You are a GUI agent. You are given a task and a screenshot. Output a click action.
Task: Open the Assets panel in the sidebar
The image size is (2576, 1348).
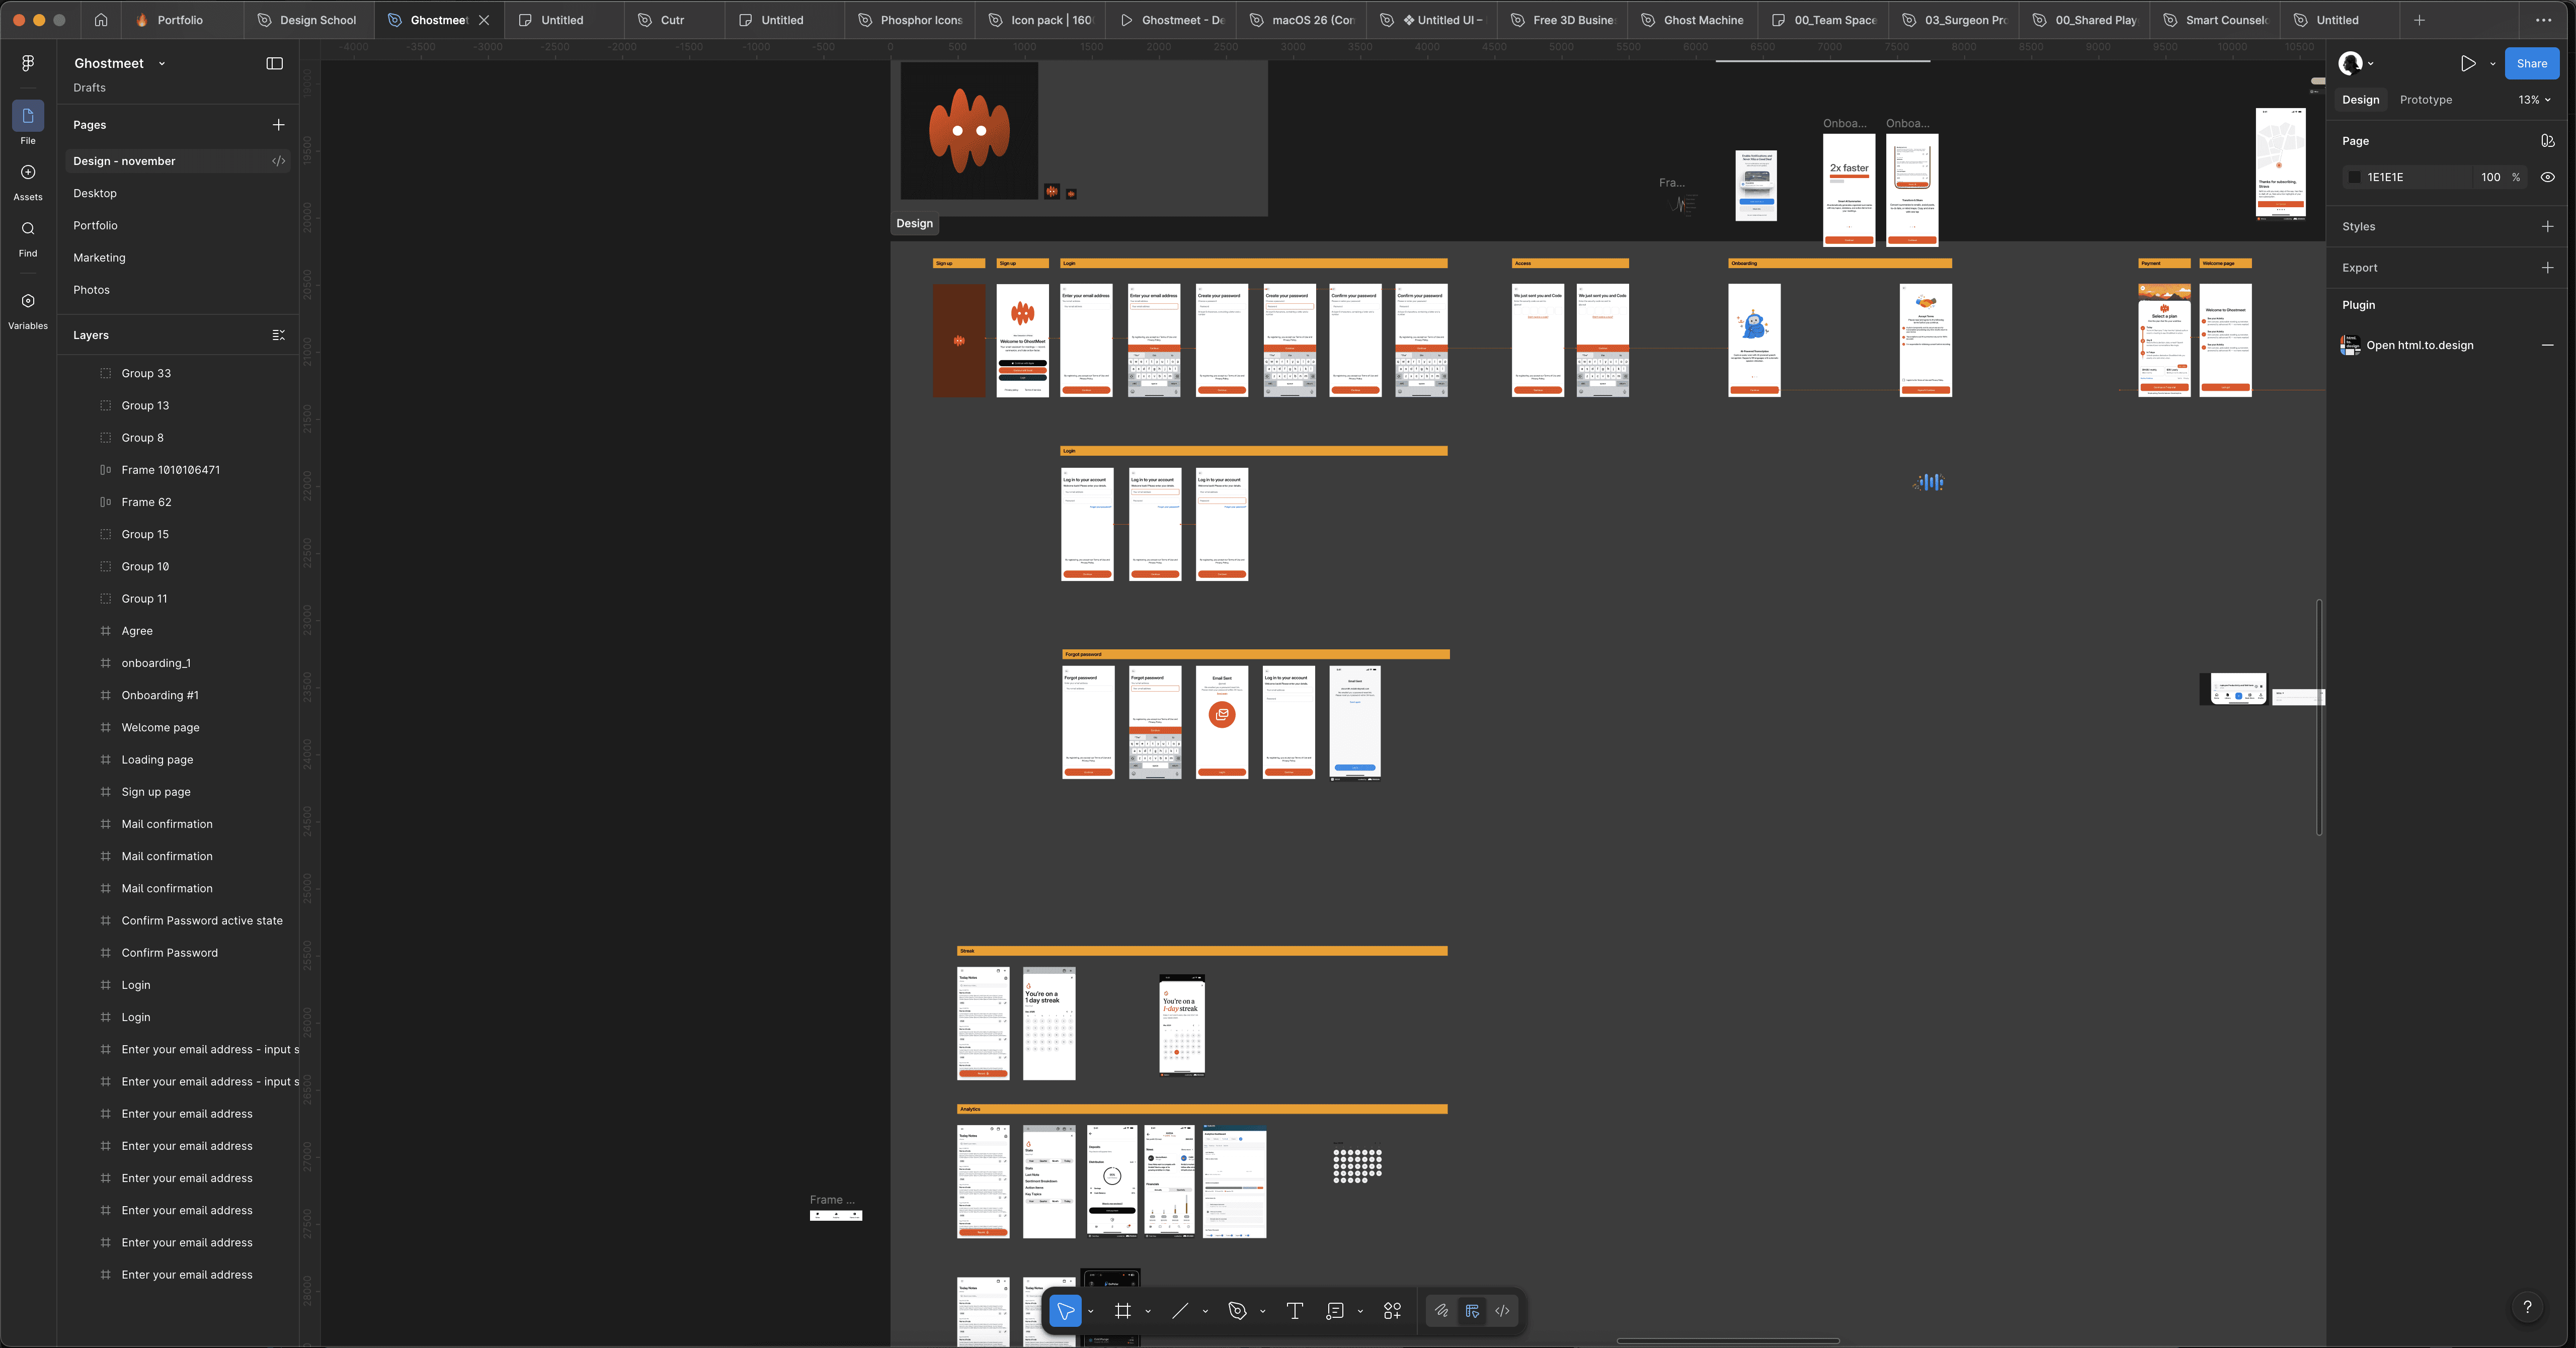28,173
